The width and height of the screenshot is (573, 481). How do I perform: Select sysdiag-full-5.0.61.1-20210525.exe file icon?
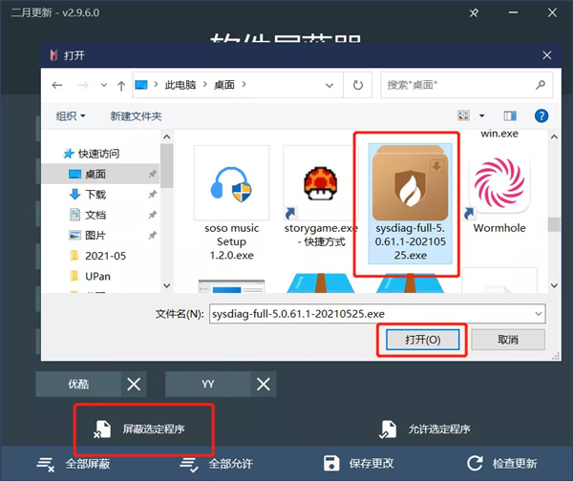[411, 181]
